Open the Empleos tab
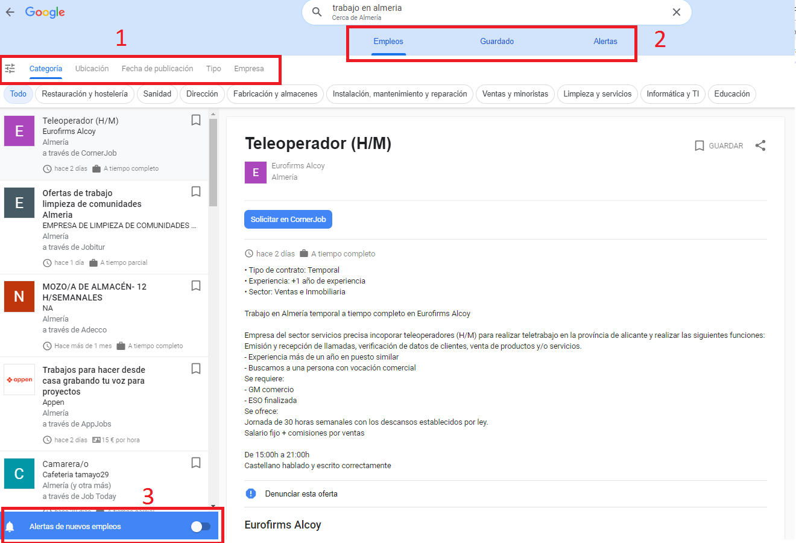This screenshot has width=796, height=543. pyautogui.click(x=388, y=42)
